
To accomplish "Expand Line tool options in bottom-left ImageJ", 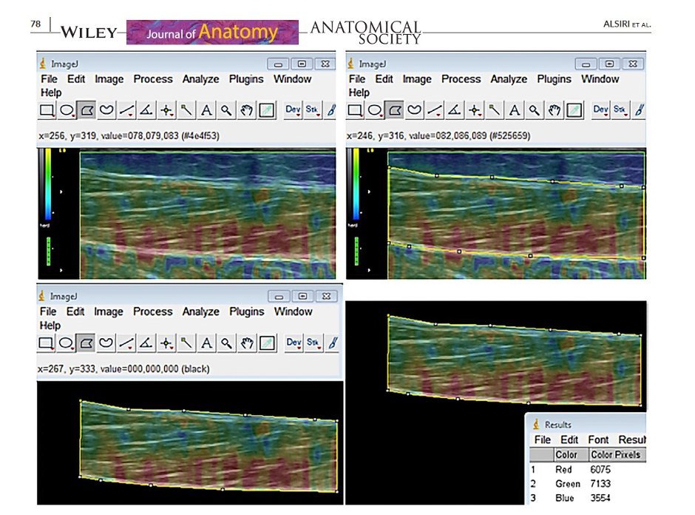I will (127, 343).
